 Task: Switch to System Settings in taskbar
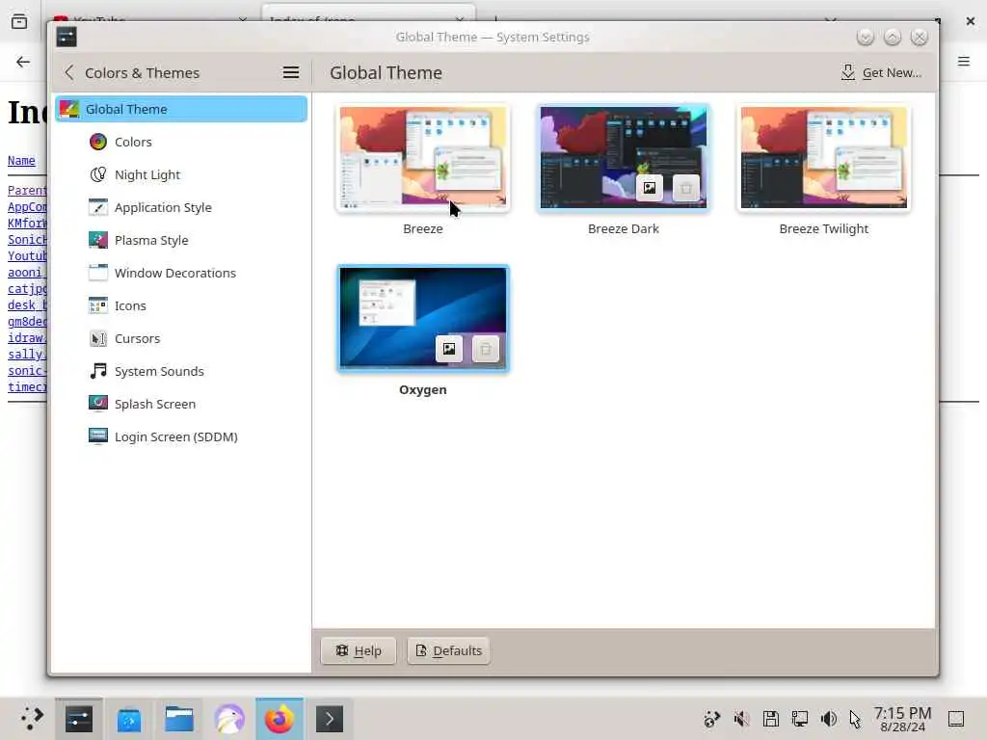point(79,719)
